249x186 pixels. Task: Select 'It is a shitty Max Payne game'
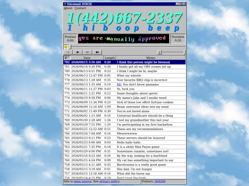[x=125, y=147]
